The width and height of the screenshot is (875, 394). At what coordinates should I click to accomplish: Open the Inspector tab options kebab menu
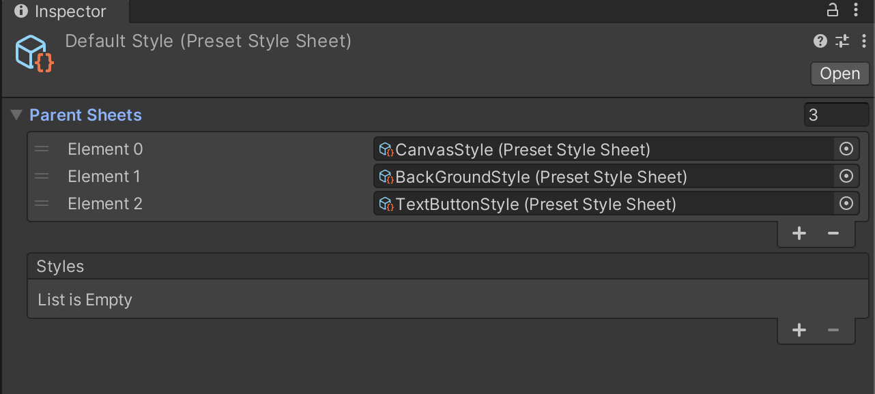tap(857, 10)
